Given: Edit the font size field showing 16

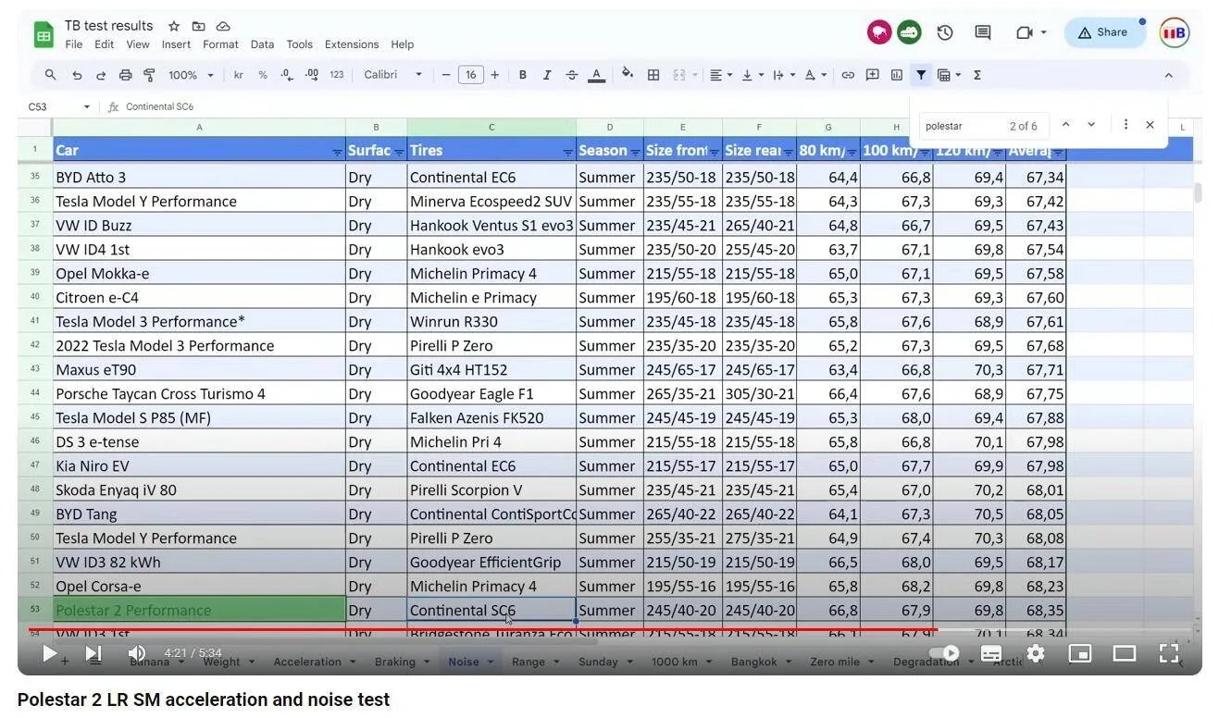Looking at the screenshot, I should click(470, 75).
